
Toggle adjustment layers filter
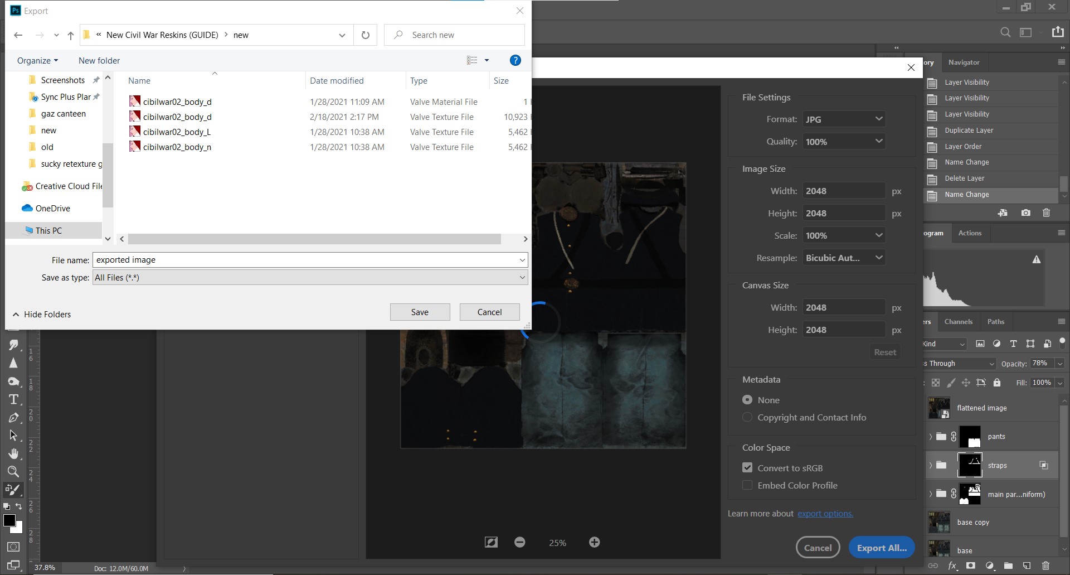997,344
